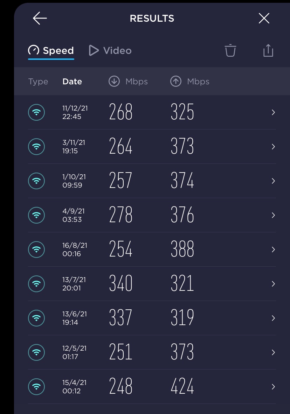Image resolution: width=290 pixels, height=414 pixels.
Task: Open details chevron for 12/5/21 result
Action: (273, 352)
